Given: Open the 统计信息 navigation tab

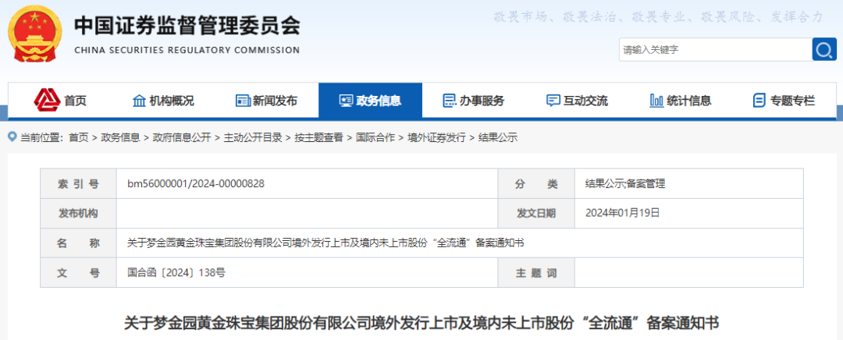Looking at the screenshot, I should click(x=681, y=101).
